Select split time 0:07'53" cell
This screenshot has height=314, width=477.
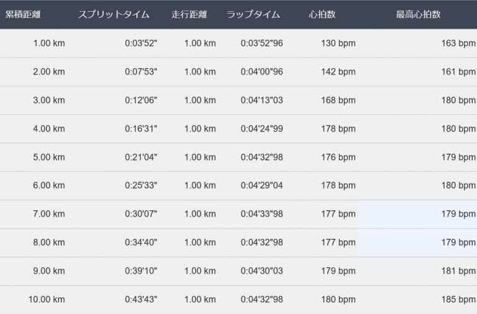click(141, 72)
